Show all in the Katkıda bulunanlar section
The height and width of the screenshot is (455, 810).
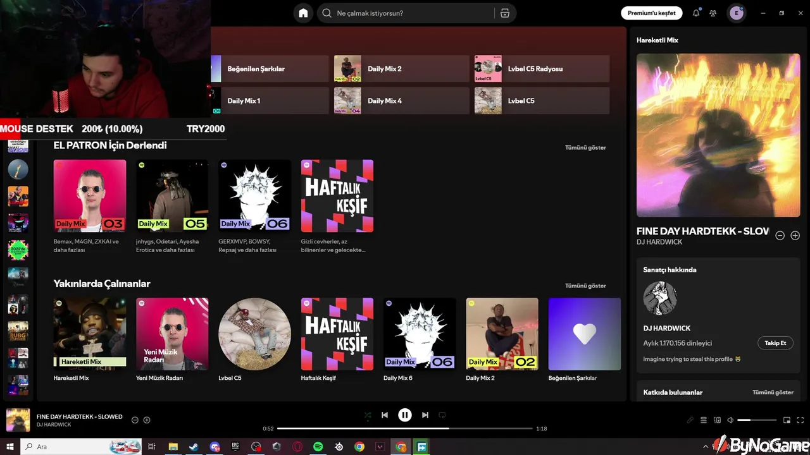[x=773, y=392]
